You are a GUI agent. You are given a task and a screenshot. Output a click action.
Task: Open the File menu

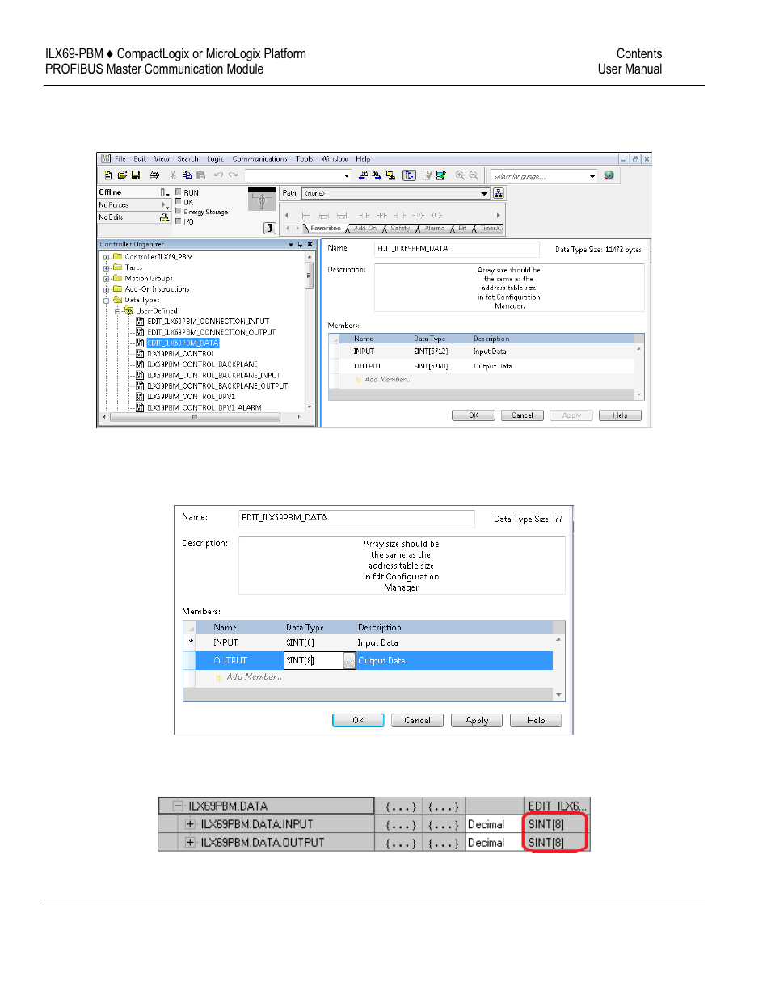120,159
